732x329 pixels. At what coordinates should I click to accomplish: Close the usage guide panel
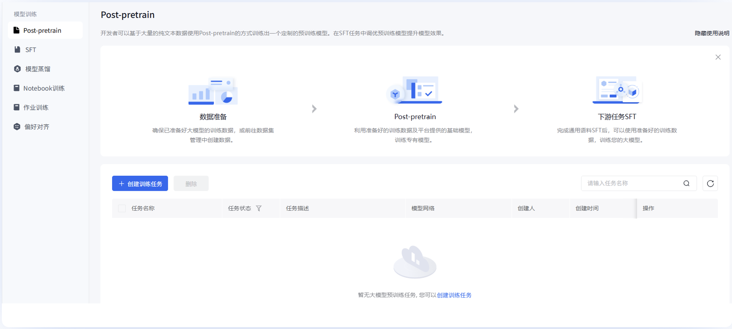click(718, 57)
